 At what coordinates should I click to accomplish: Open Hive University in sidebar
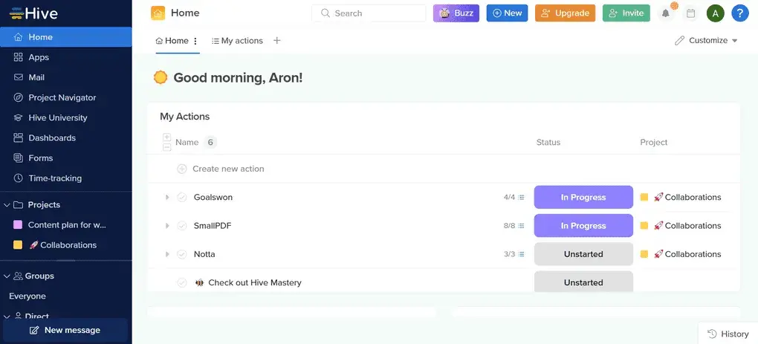(x=57, y=117)
